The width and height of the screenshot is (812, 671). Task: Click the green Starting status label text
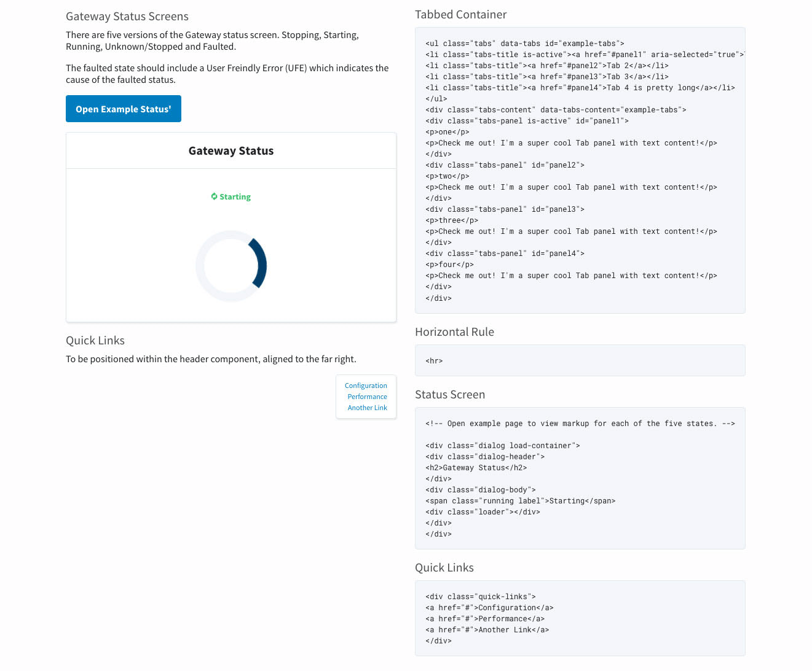click(x=235, y=197)
